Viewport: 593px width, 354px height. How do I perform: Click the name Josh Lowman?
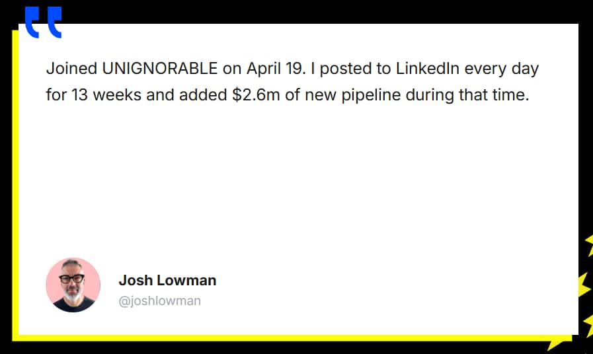pyautogui.click(x=167, y=280)
